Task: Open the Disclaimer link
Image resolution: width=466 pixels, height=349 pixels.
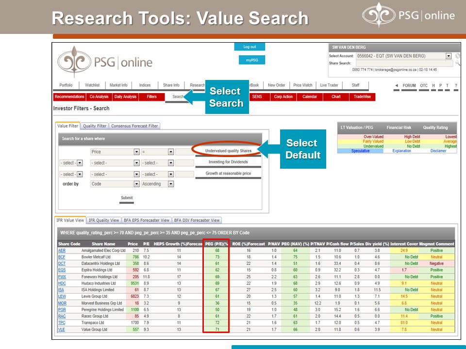Action: [x=438, y=151]
